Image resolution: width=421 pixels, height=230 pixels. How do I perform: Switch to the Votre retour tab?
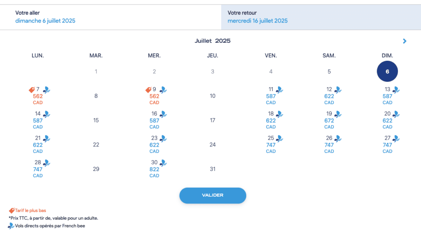pyautogui.click(x=321, y=17)
